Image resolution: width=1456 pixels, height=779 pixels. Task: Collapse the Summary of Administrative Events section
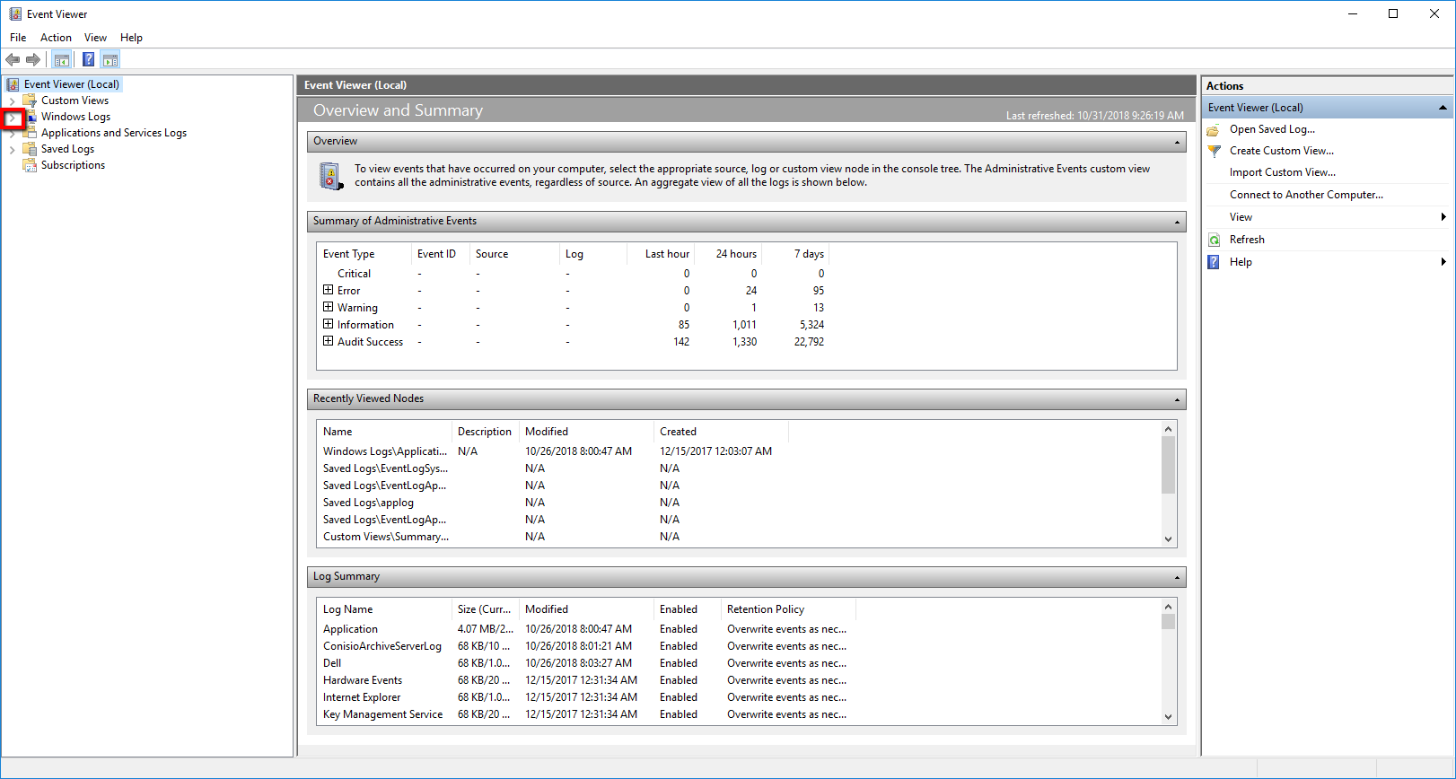pos(1177,222)
